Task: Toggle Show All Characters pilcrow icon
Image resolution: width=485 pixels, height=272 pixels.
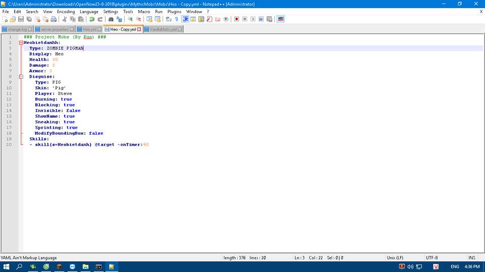Action: coord(176,19)
